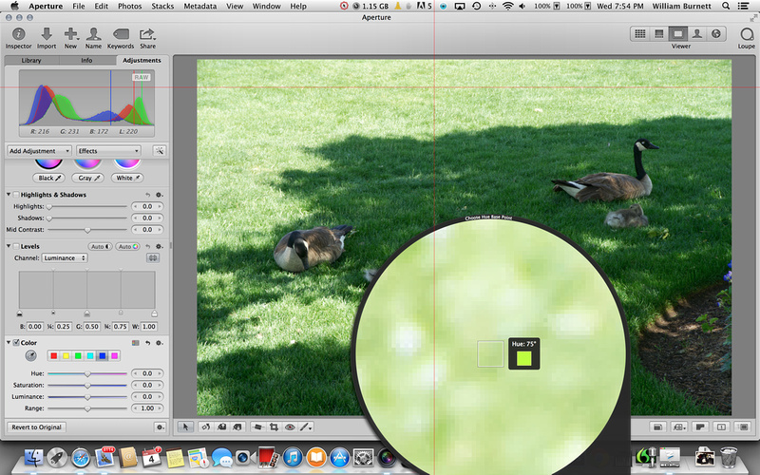Open the Photos menu
The height and width of the screenshot is (475, 760).
click(x=130, y=6)
